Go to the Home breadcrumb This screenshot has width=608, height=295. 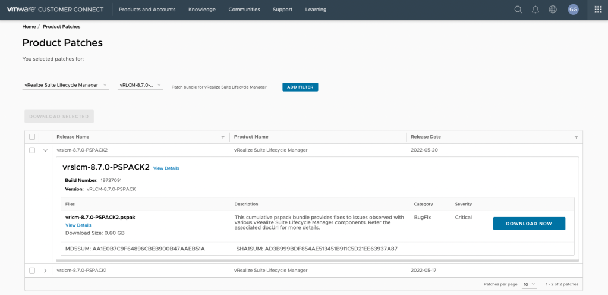point(29,27)
